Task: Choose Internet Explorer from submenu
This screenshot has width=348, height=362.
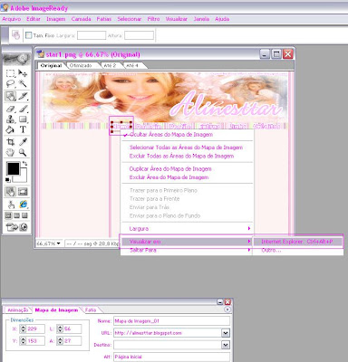Action: (297, 242)
